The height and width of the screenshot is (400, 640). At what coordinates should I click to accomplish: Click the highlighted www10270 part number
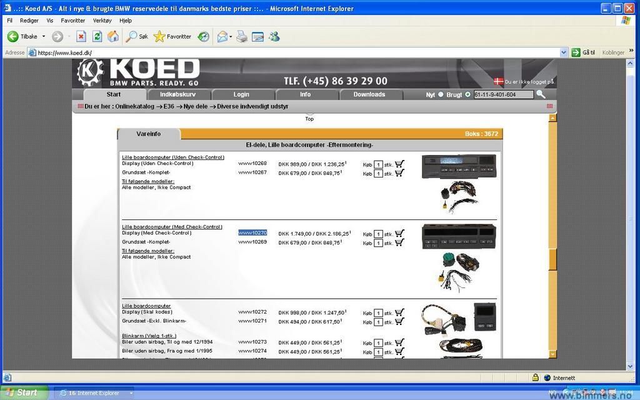(252, 232)
